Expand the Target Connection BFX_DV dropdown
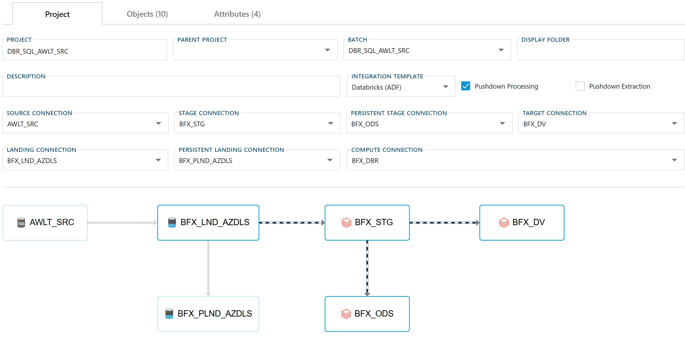685x338 pixels. tap(674, 124)
